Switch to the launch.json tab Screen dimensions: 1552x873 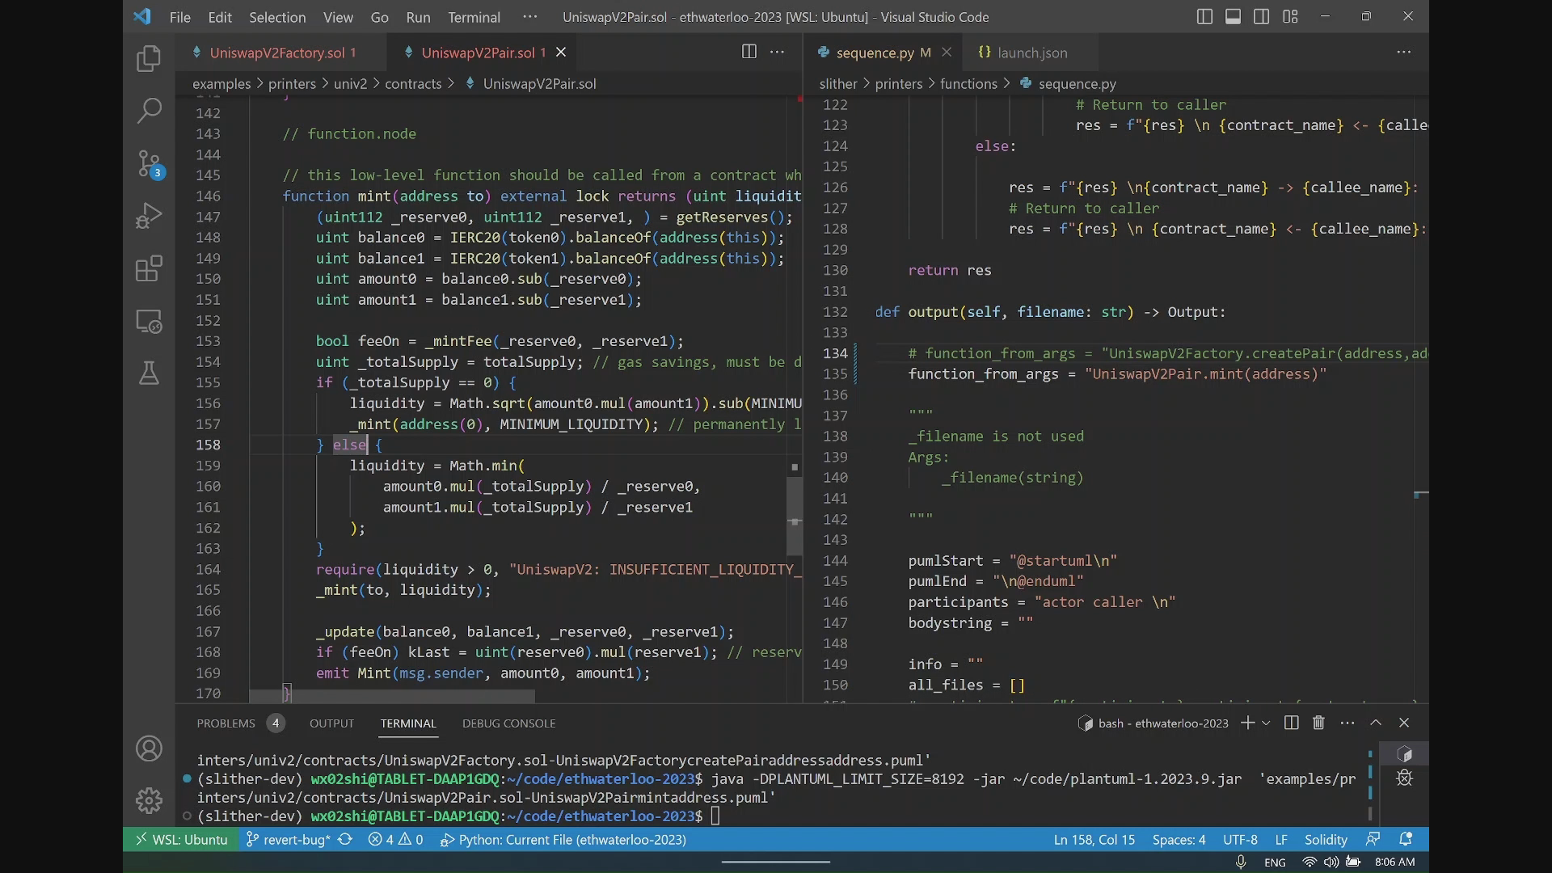(1032, 53)
